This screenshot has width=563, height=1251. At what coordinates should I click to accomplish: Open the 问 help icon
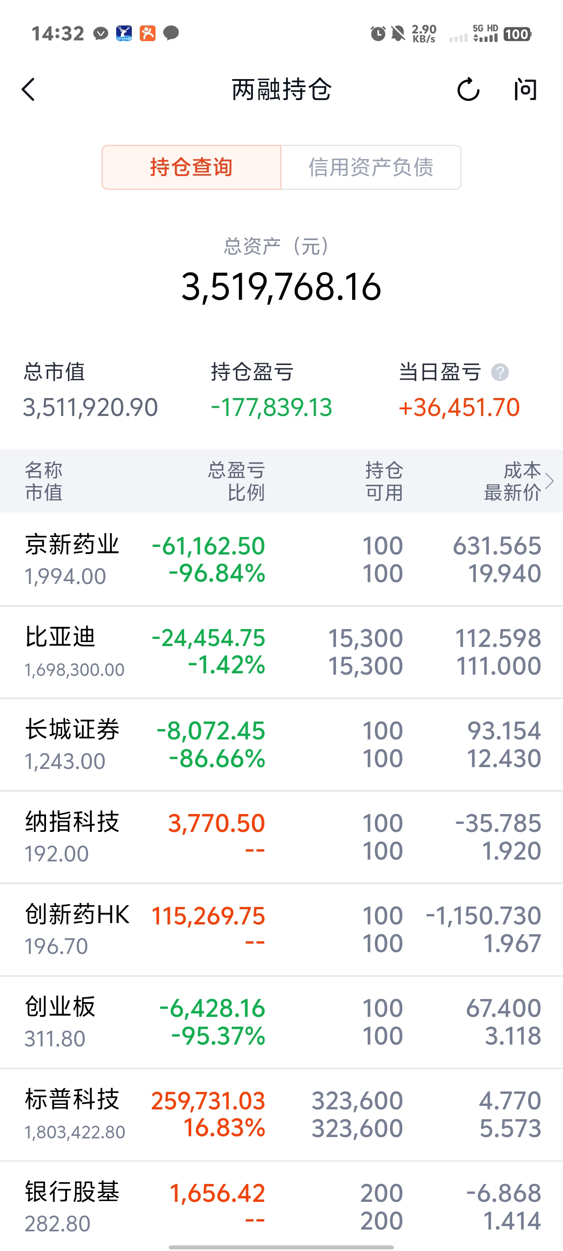(525, 90)
